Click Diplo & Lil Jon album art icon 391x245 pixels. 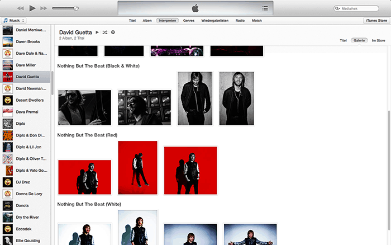pos(8,147)
